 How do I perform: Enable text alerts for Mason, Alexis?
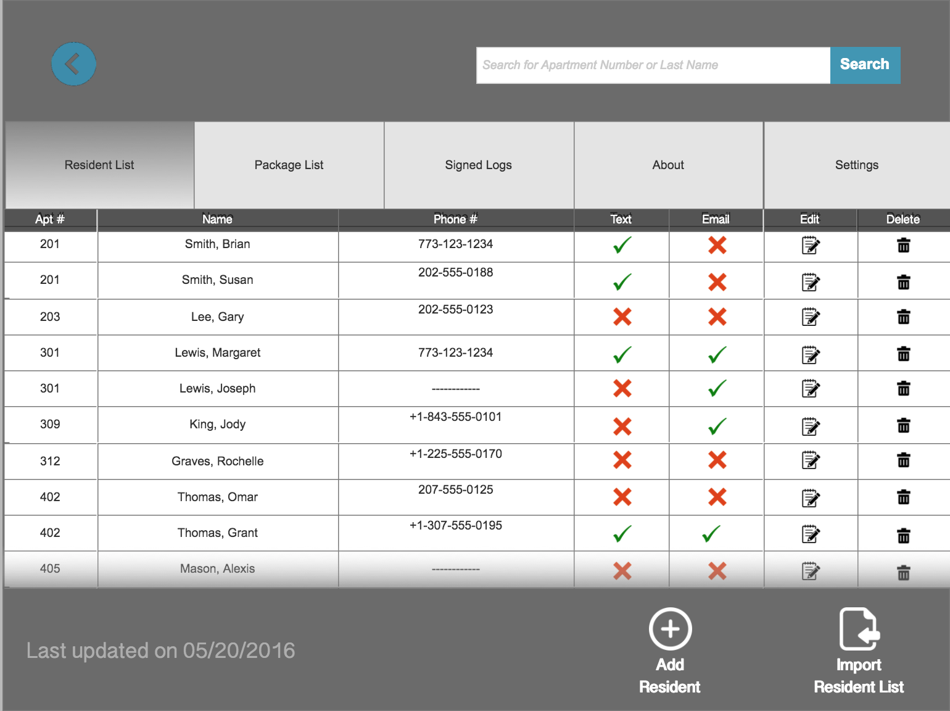tap(622, 571)
